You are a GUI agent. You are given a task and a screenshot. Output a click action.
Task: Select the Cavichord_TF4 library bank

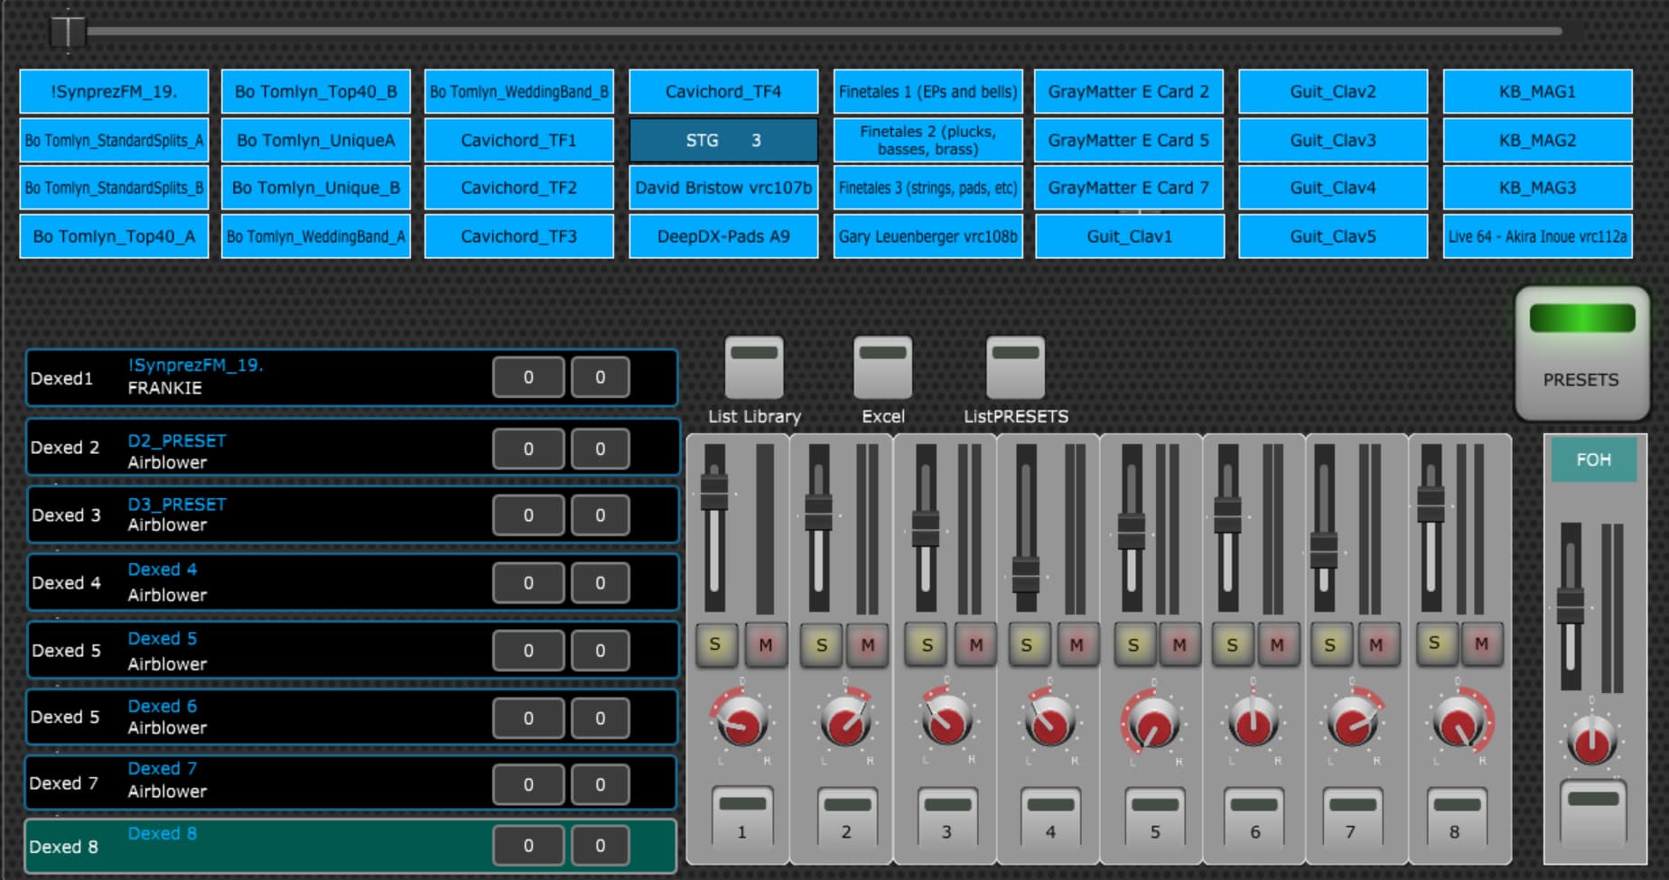coord(723,92)
